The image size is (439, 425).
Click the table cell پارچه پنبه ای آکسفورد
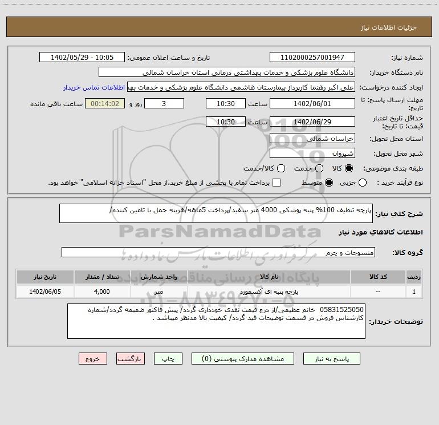tap(269, 292)
